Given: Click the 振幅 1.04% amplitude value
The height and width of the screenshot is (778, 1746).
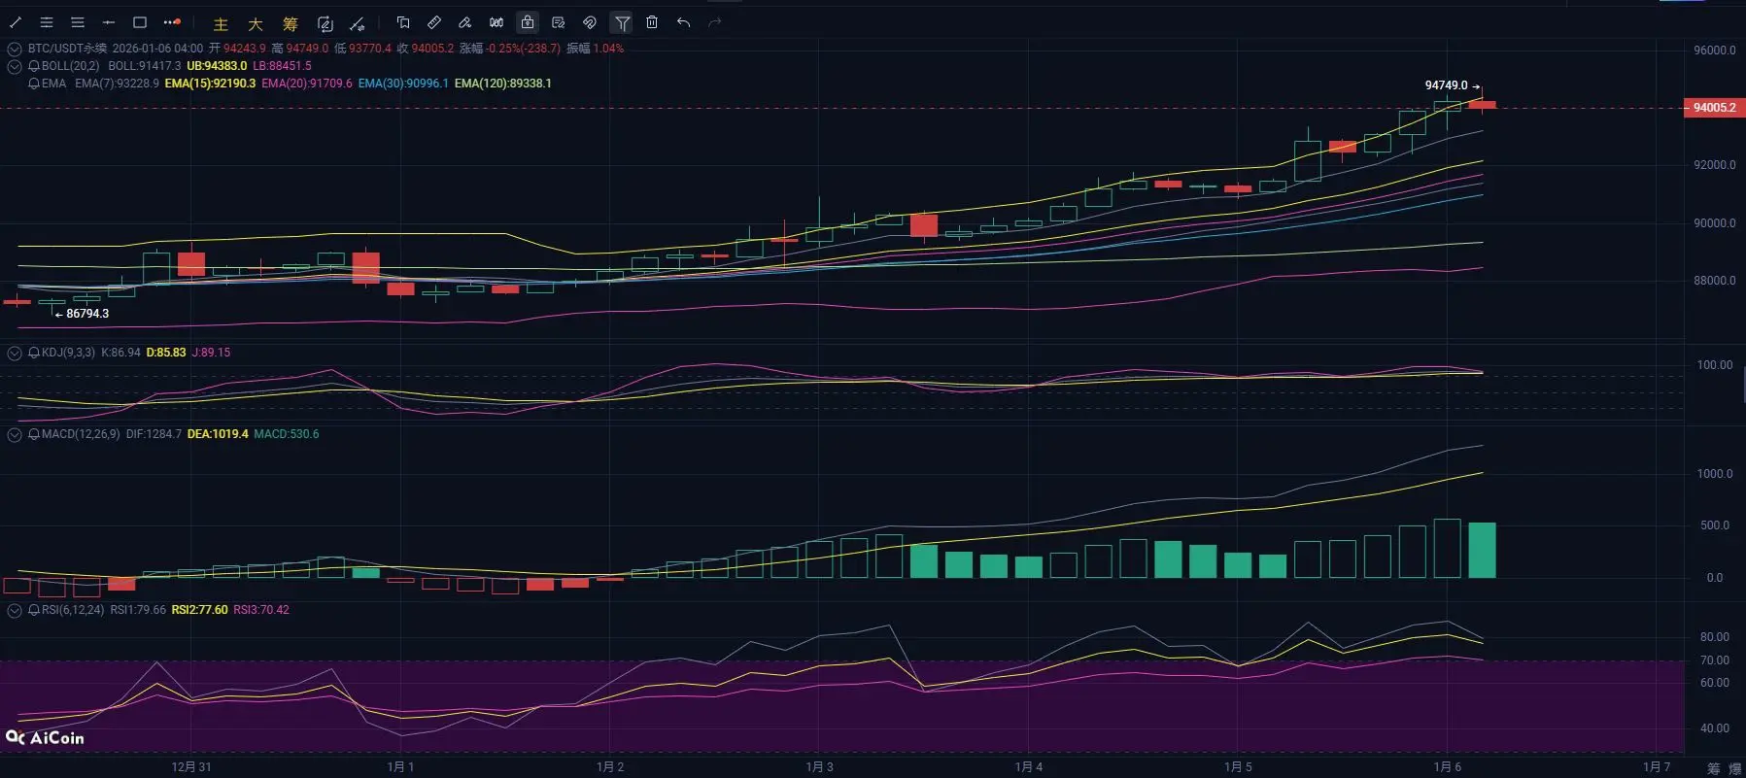Looking at the screenshot, I should pyautogui.click(x=595, y=49).
